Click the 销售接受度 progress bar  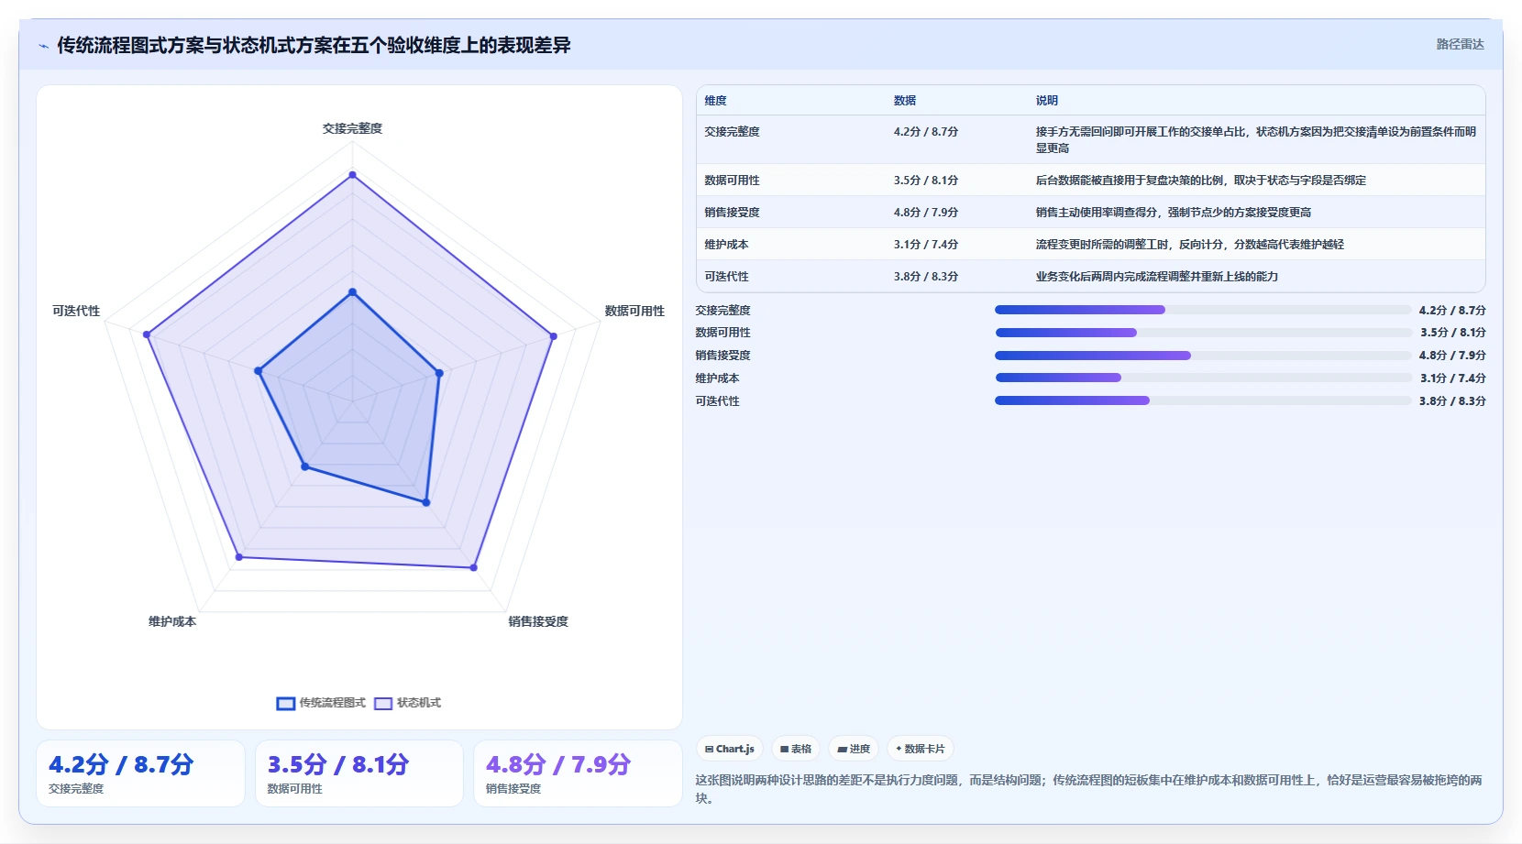pos(1203,356)
